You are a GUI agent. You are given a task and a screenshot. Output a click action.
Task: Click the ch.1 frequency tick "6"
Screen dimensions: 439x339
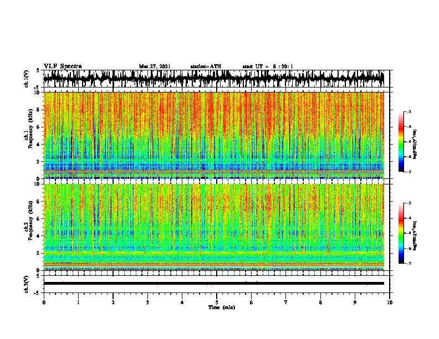point(39,127)
